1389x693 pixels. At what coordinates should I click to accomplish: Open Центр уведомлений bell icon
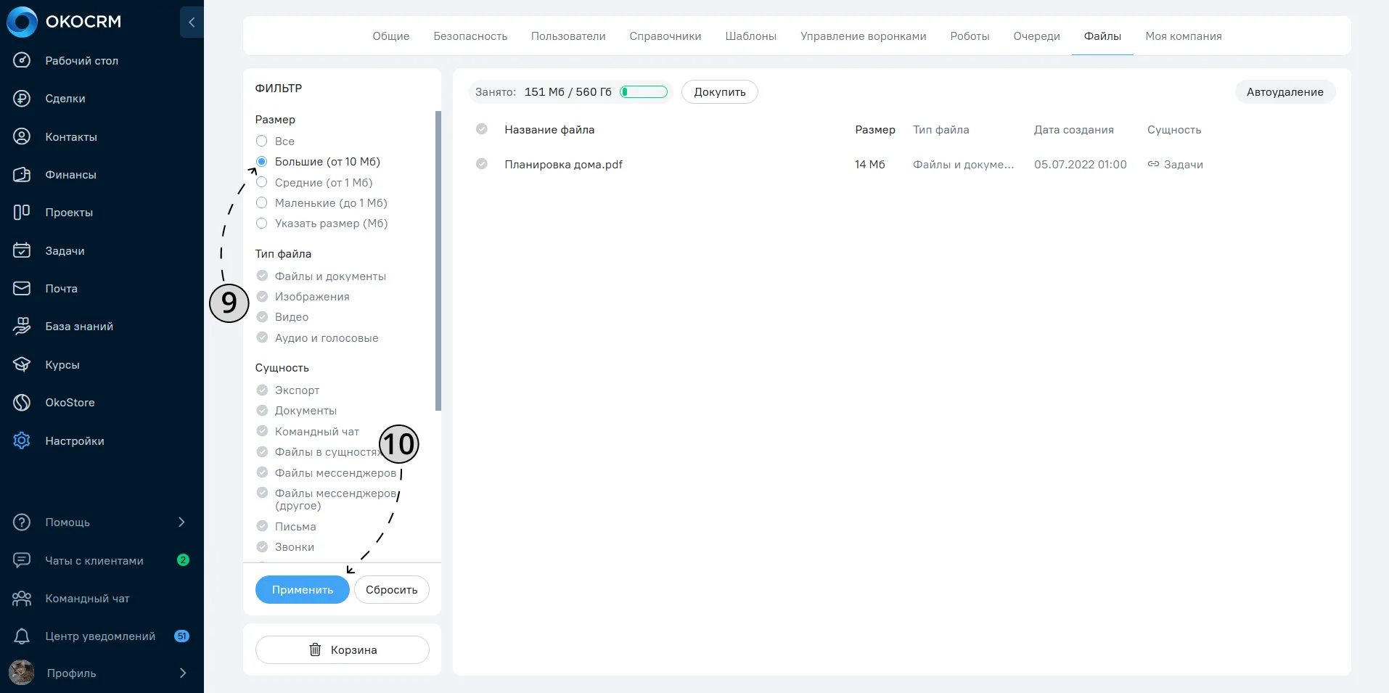[22, 636]
